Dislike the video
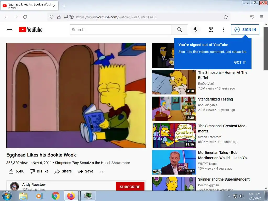The image size is (268, 201). pyautogui.click(x=39, y=171)
